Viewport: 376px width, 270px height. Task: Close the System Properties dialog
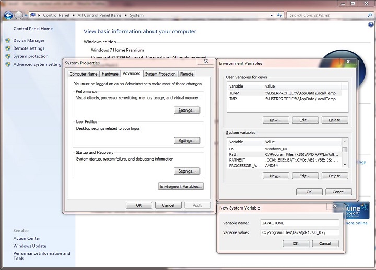pyautogui.click(x=206, y=62)
